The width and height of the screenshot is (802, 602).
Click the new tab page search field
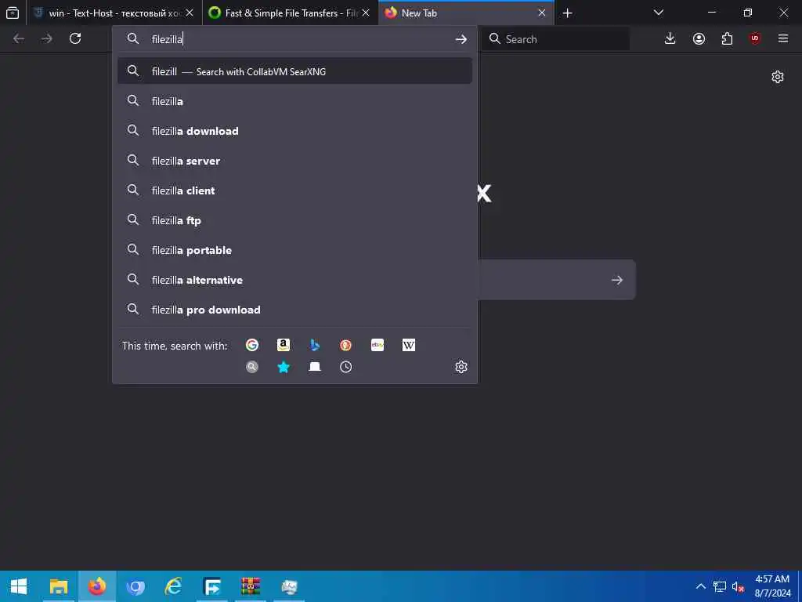pyautogui.click(x=557, y=280)
